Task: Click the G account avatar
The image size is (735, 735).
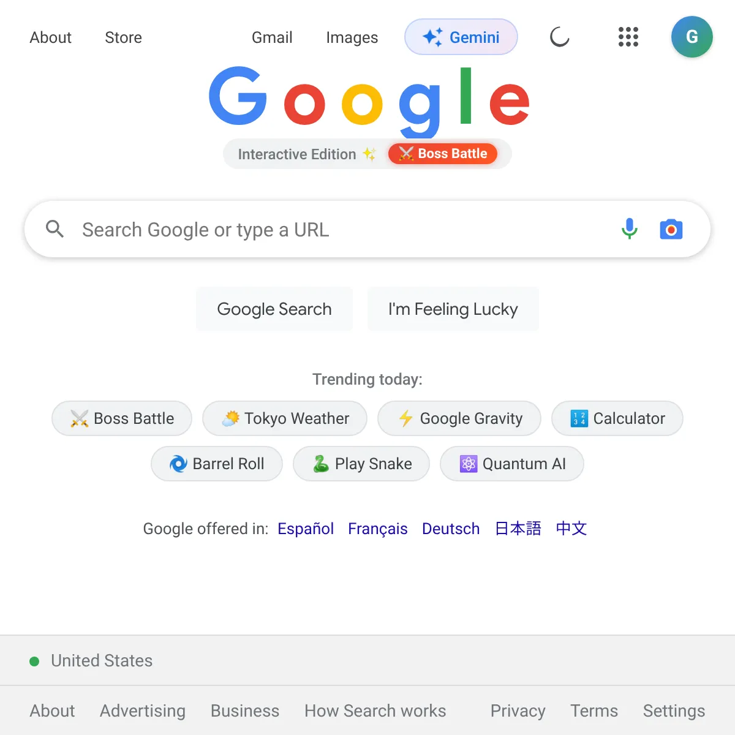Action: click(x=692, y=37)
